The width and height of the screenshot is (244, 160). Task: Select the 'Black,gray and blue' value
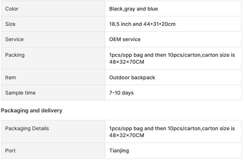point(134,9)
